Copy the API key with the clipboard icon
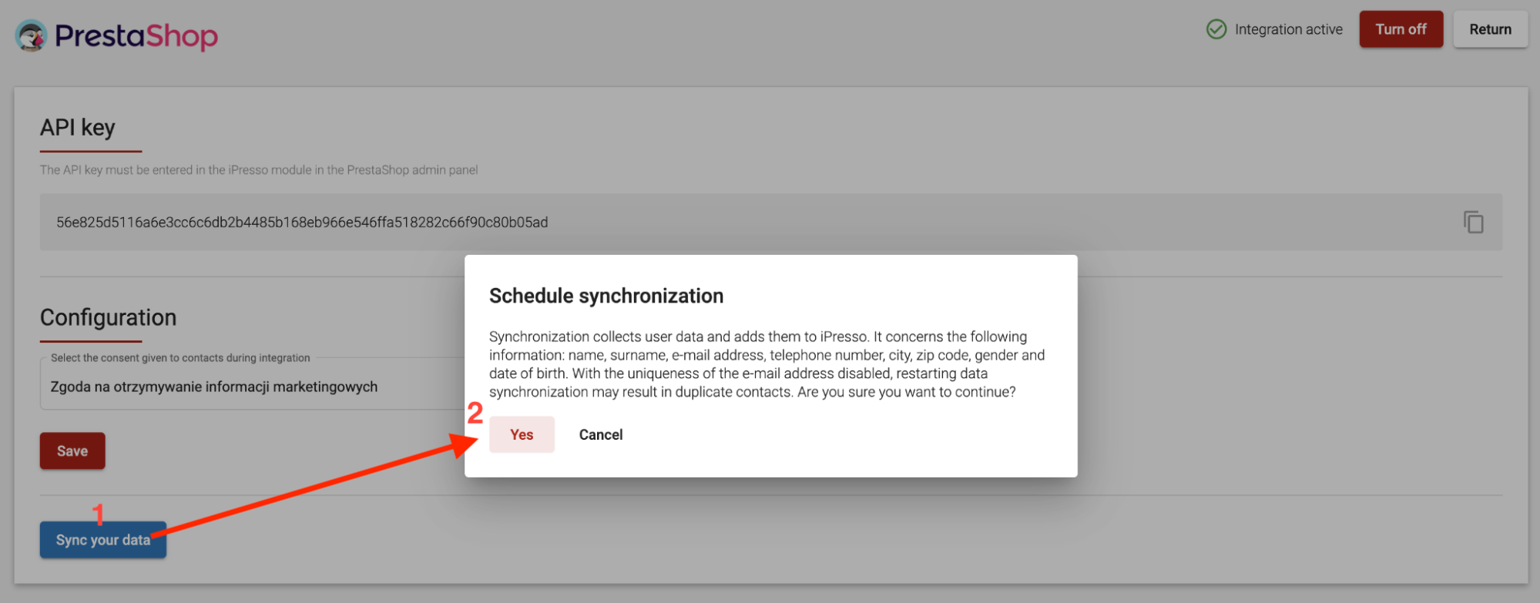 pyautogui.click(x=1473, y=222)
